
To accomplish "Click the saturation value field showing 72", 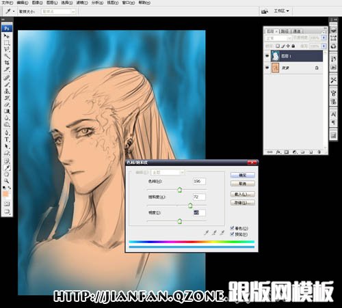I will click(199, 197).
